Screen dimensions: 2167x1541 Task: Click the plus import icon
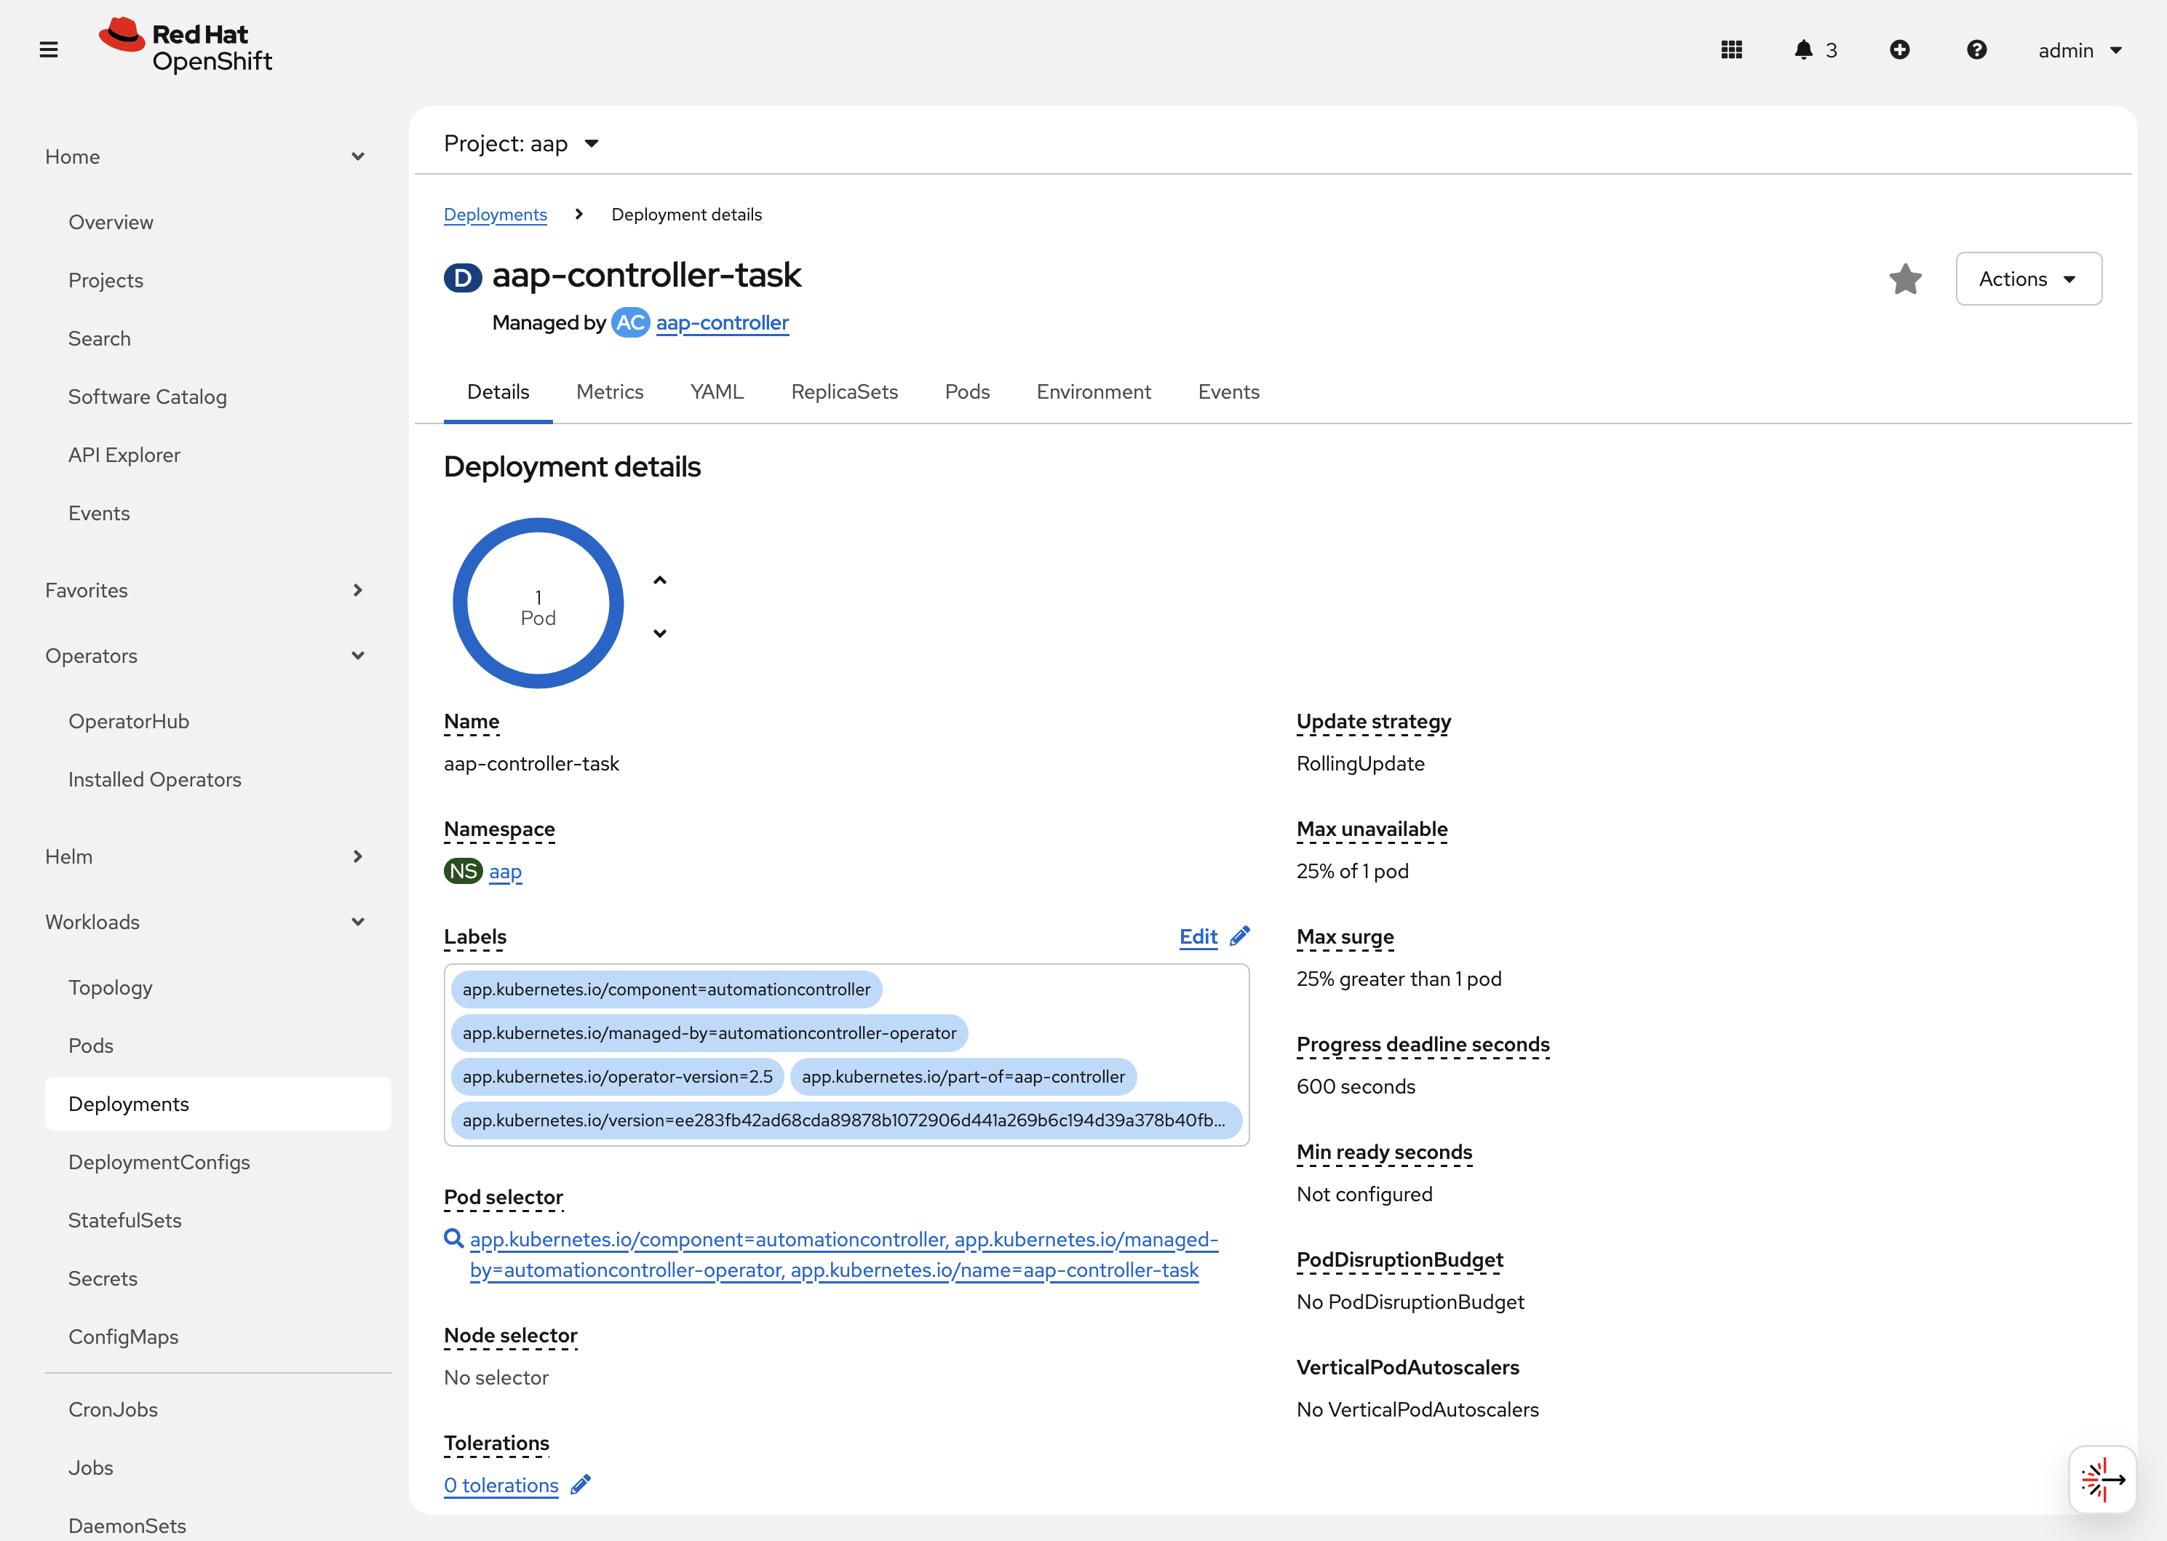click(x=1899, y=49)
